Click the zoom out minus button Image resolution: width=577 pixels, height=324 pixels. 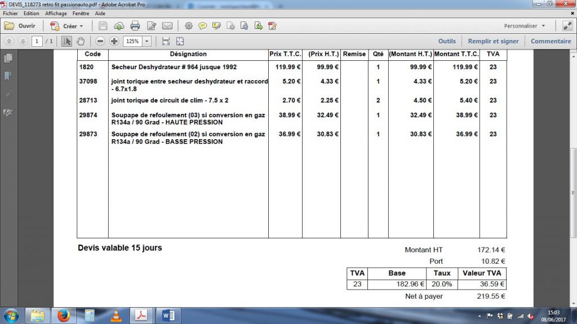pyautogui.click(x=100, y=41)
